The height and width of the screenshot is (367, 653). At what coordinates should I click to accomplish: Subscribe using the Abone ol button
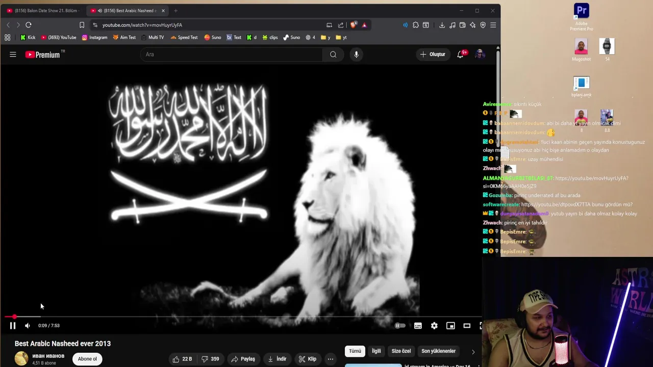tap(87, 359)
